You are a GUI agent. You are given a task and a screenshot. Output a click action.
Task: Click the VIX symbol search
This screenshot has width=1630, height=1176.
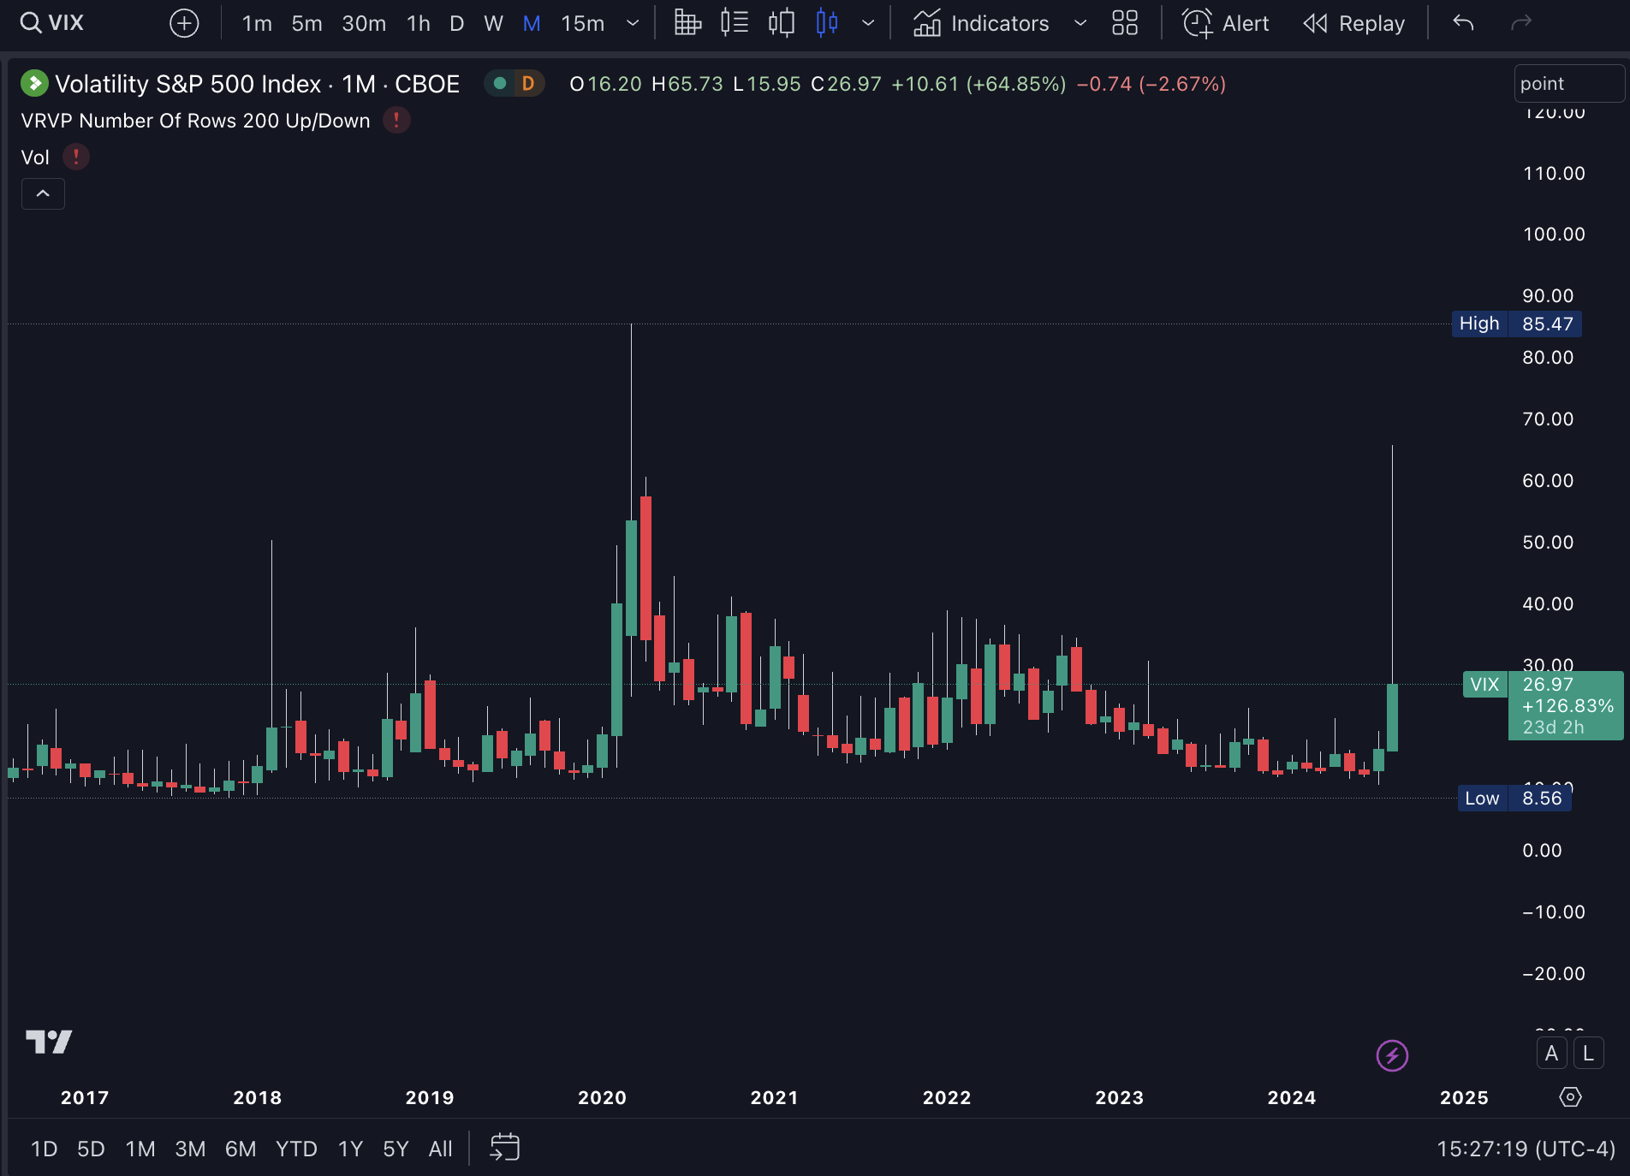coord(53,23)
